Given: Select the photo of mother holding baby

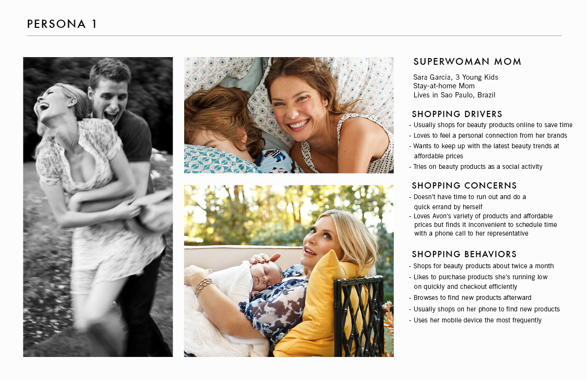Looking at the screenshot, I should (289, 271).
